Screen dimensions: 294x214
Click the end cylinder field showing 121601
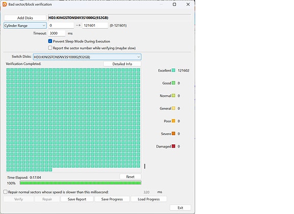coord(95,26)
